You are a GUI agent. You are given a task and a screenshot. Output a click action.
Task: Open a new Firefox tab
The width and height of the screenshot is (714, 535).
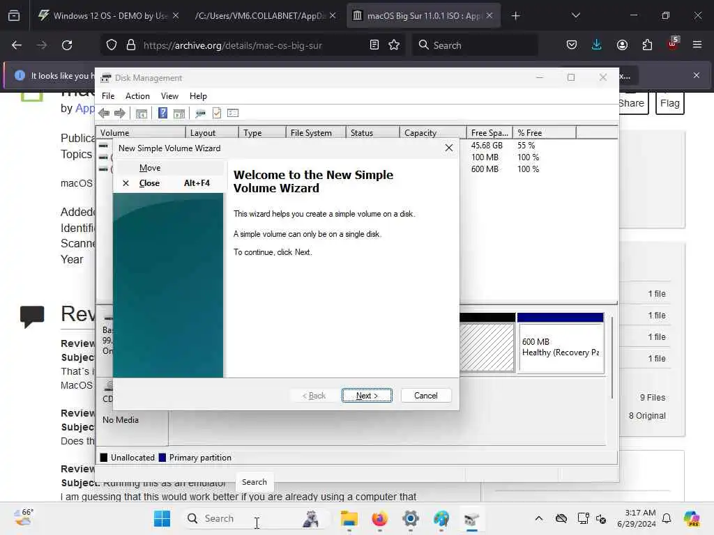(515, 16)
